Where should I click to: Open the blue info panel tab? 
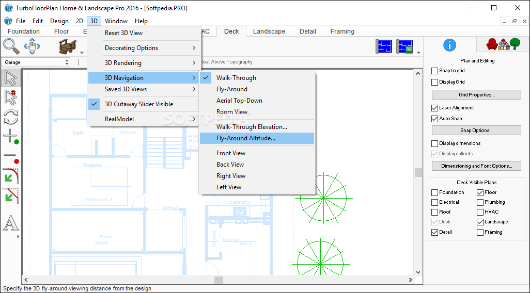click(449, 45)
